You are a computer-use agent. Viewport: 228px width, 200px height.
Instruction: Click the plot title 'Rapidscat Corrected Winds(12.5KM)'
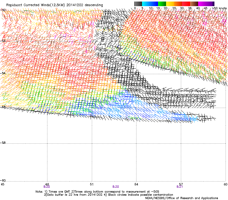(x=35, y=5)
